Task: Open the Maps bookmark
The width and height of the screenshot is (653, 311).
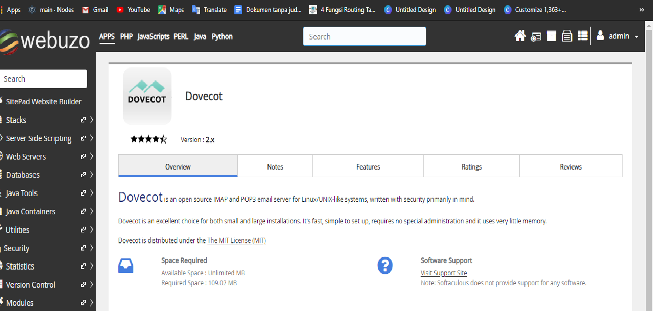Action: (x=171, y=10)
